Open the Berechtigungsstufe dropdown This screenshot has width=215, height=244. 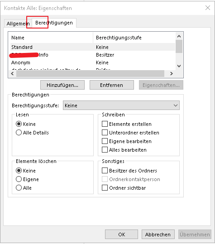coord(121,105)
